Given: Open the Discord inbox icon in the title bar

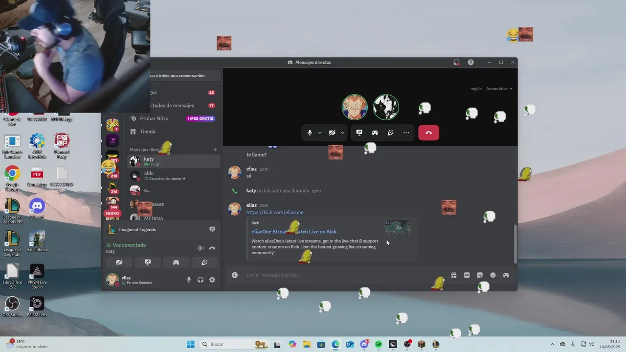Looking at the screenshot, I should pos(456,62).
